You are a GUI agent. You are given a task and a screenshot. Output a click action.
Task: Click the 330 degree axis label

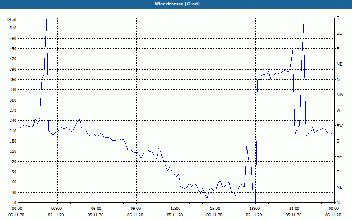(x=13, y=90)
